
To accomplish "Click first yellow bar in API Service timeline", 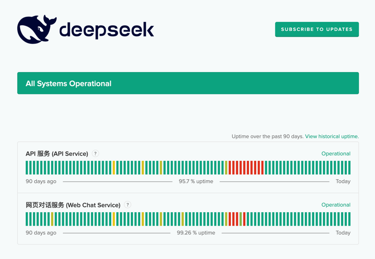I will pos(114,167).
